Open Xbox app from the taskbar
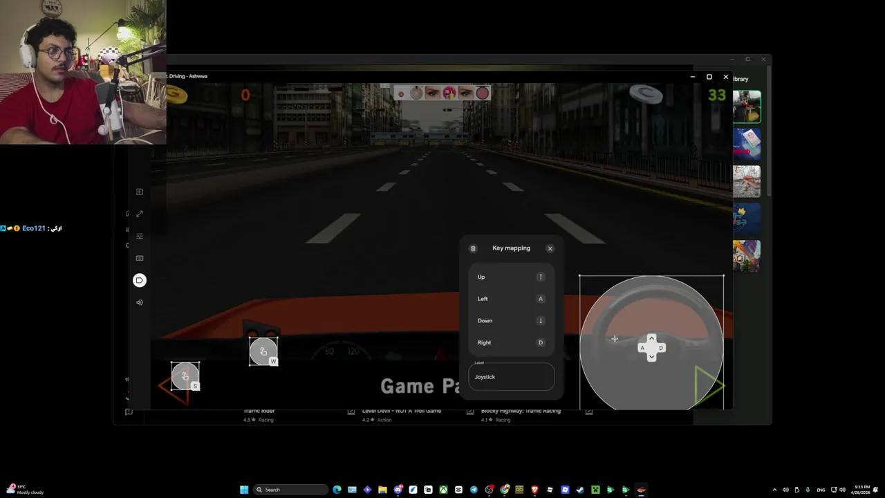885x498 pixels. pos(443,490)
